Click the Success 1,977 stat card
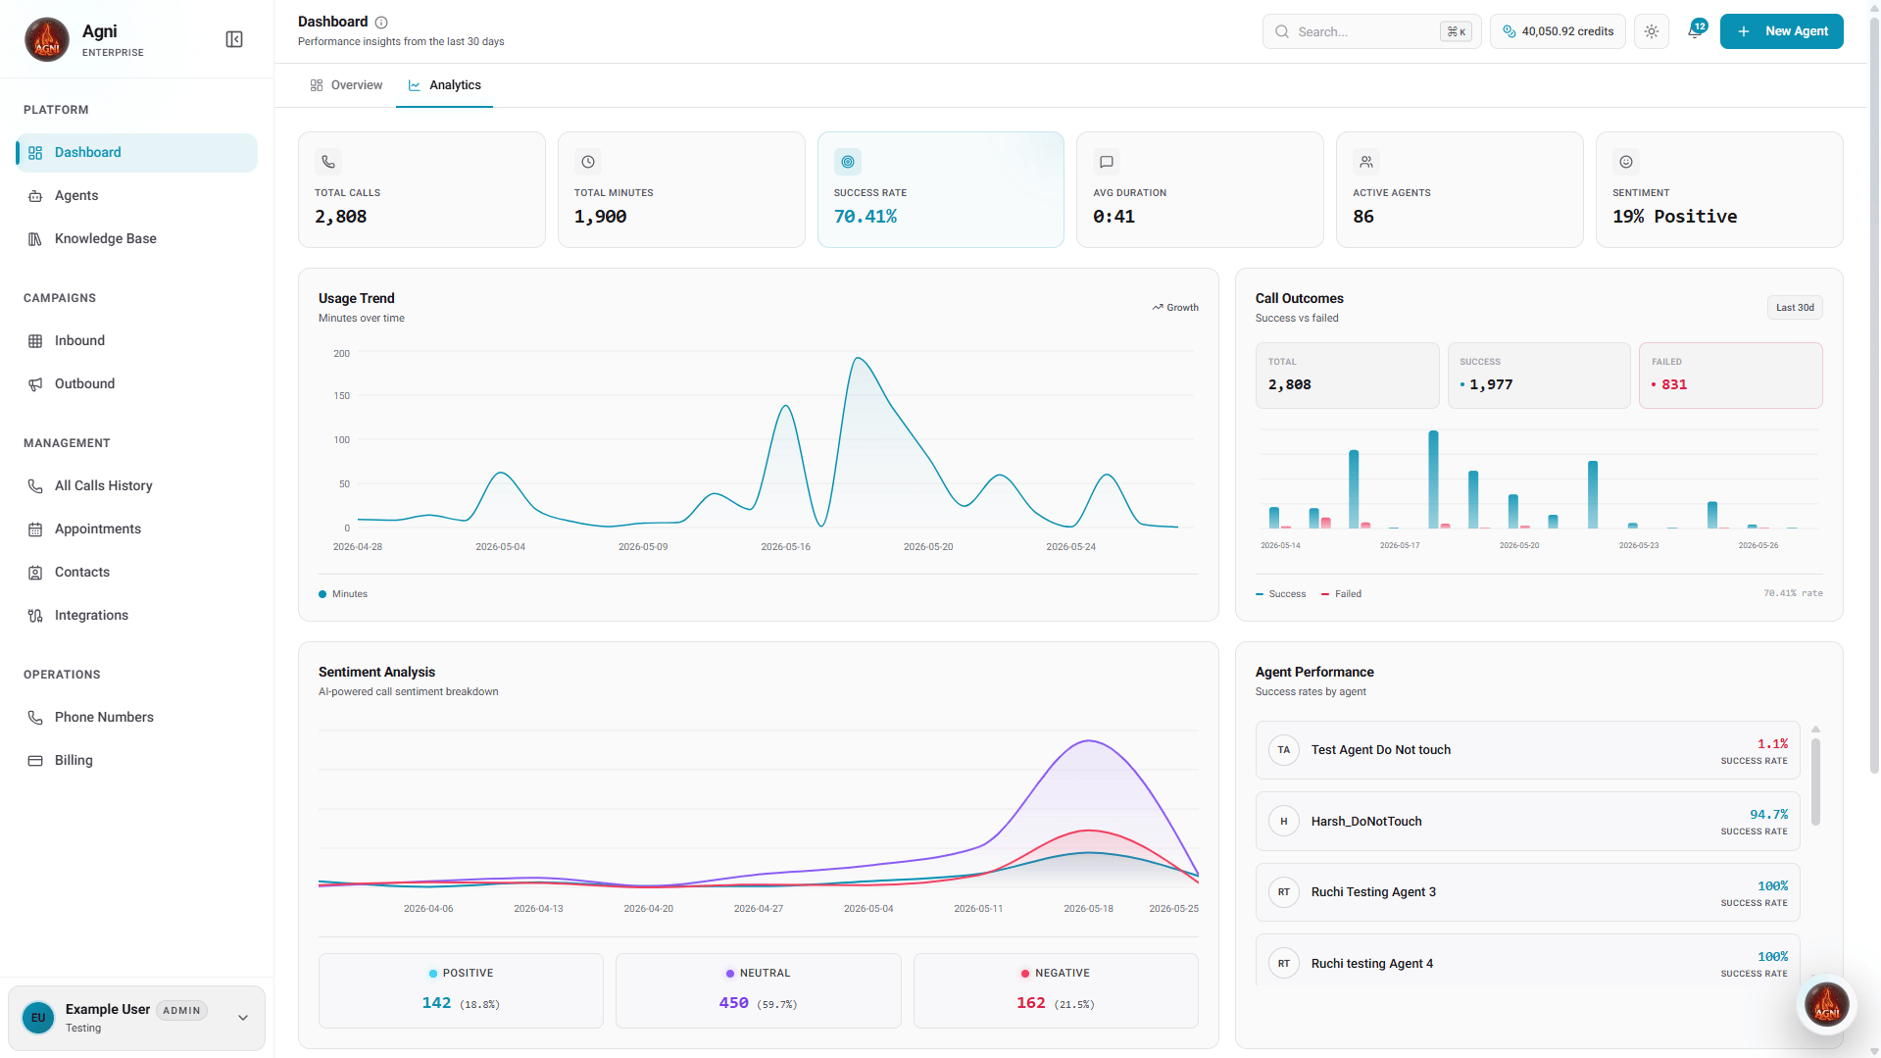 1539,376
